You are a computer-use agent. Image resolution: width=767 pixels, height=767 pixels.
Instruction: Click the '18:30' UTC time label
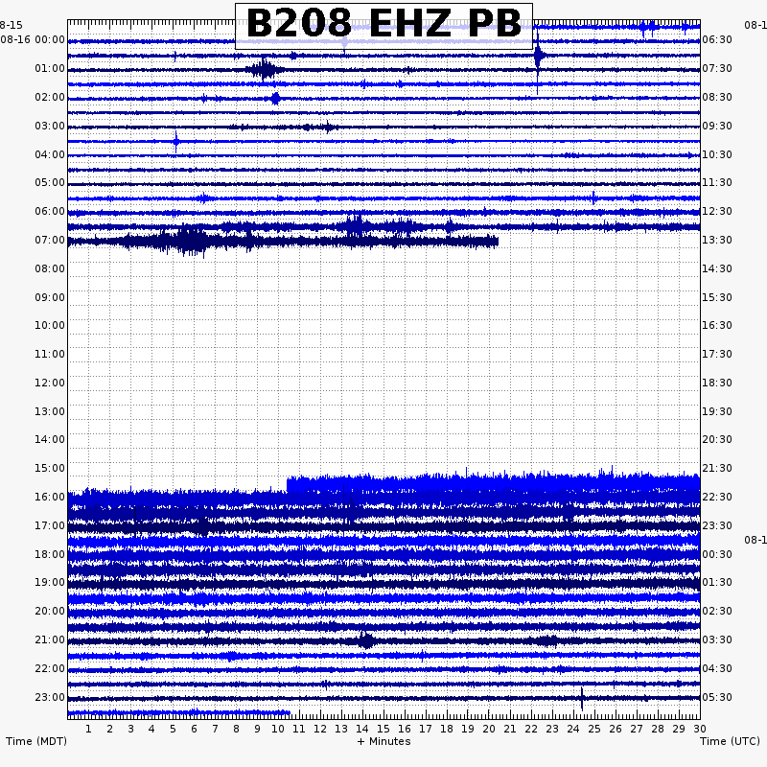[717, 383]
